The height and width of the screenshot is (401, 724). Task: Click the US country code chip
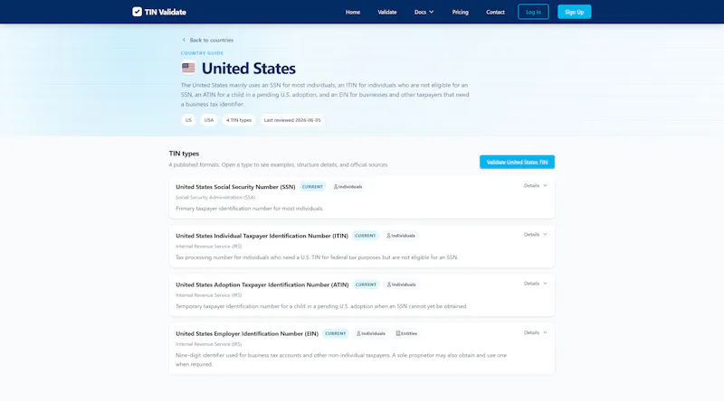click(x=188, y=120)
